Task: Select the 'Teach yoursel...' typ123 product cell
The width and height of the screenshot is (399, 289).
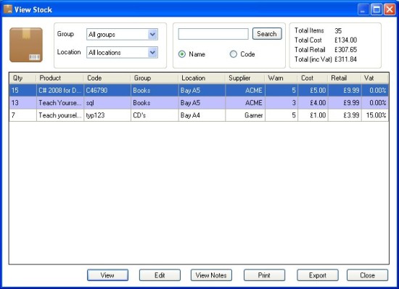Action: (x=60, y=115)
